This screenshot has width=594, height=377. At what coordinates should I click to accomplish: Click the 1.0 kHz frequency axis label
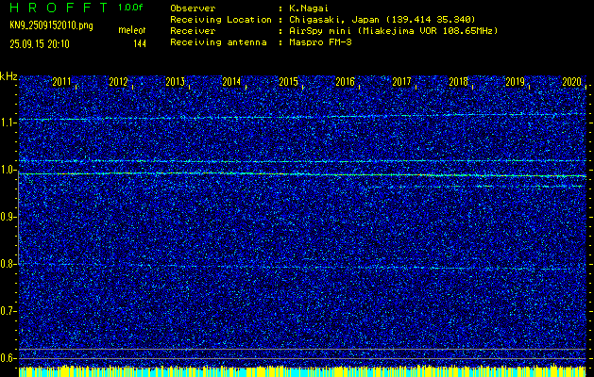[x=8, y=170]
